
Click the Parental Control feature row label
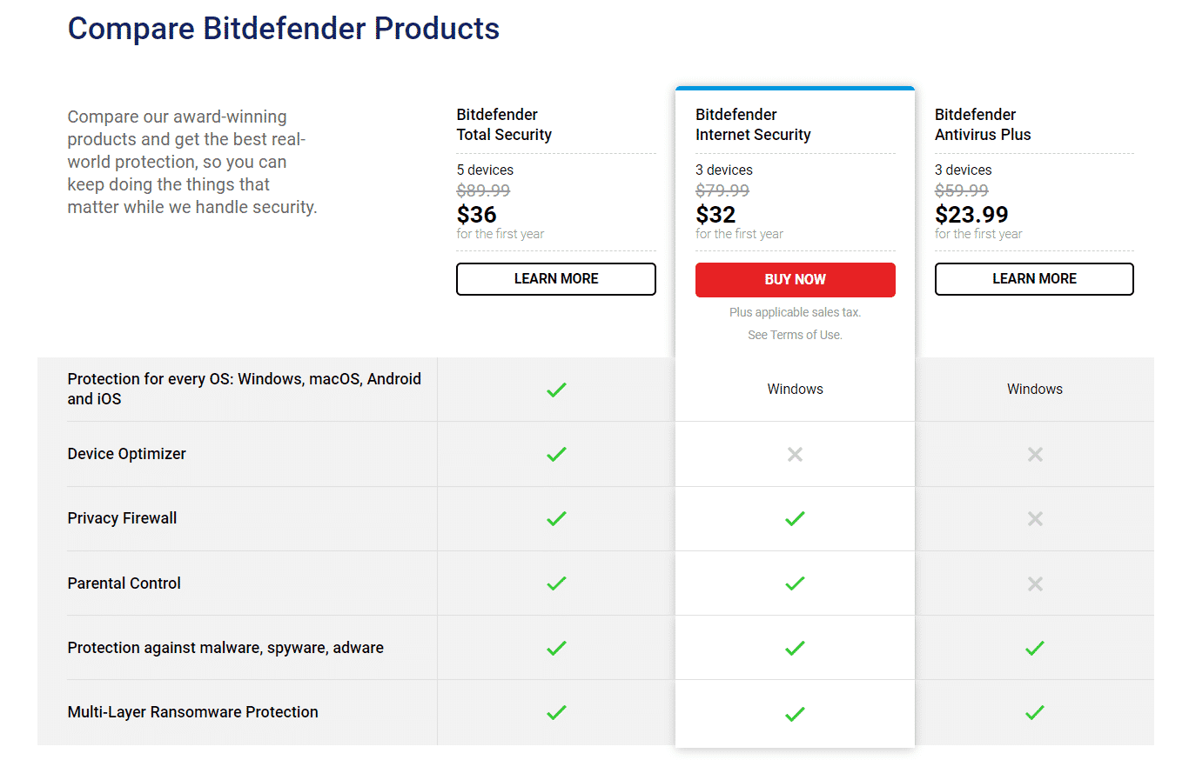click(x=124, y=583)
